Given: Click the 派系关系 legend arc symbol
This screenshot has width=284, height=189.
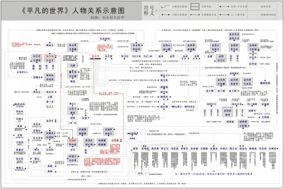Looking at the screenshot, I should (x=253, y=7).
